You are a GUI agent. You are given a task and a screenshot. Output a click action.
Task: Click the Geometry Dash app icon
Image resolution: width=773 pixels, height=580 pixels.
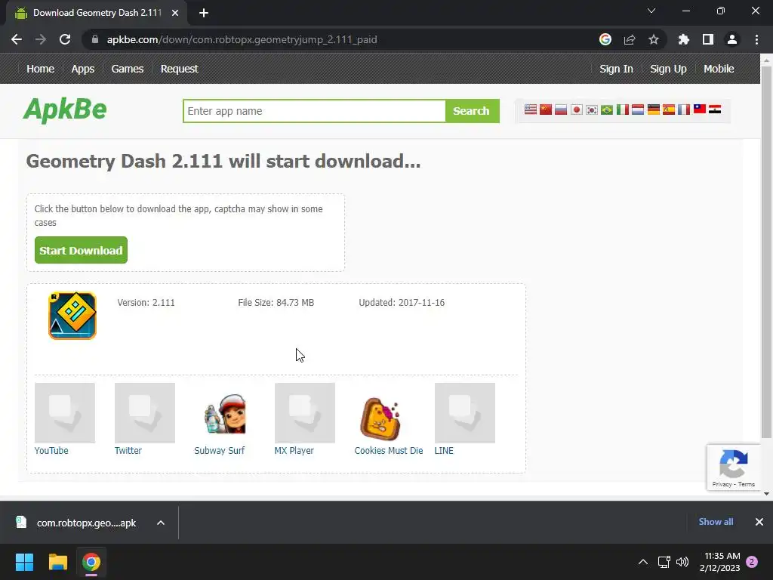72,316
